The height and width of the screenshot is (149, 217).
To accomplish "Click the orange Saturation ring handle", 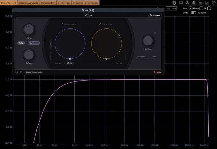I will (106, 59).
